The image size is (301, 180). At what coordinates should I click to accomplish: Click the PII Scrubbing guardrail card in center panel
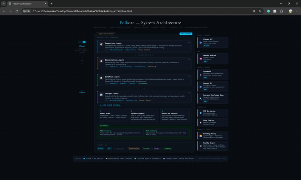[x=121, y=133]
